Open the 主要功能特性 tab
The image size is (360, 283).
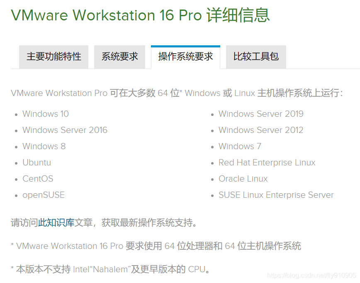54,57
